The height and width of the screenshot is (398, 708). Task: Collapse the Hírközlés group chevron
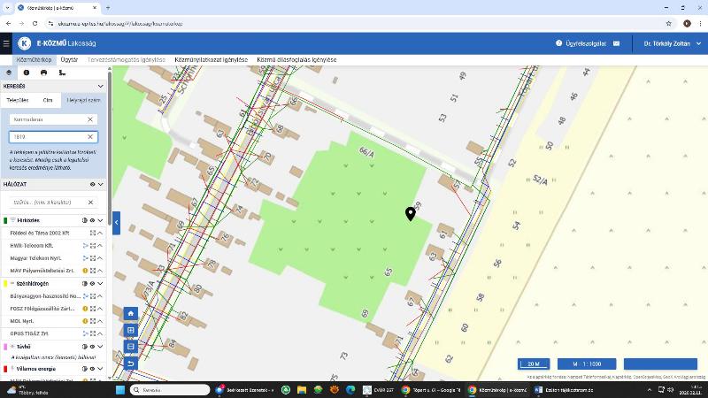click(100, 220)
